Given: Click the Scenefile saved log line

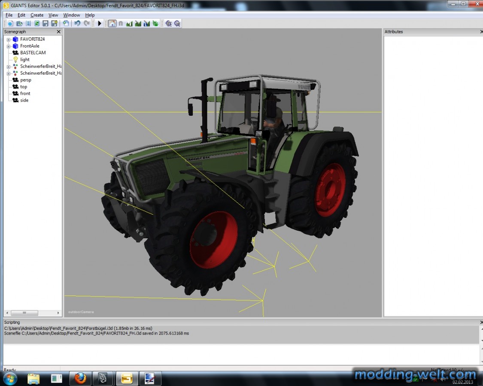Looking at the screenshot, I should (97, 333).
